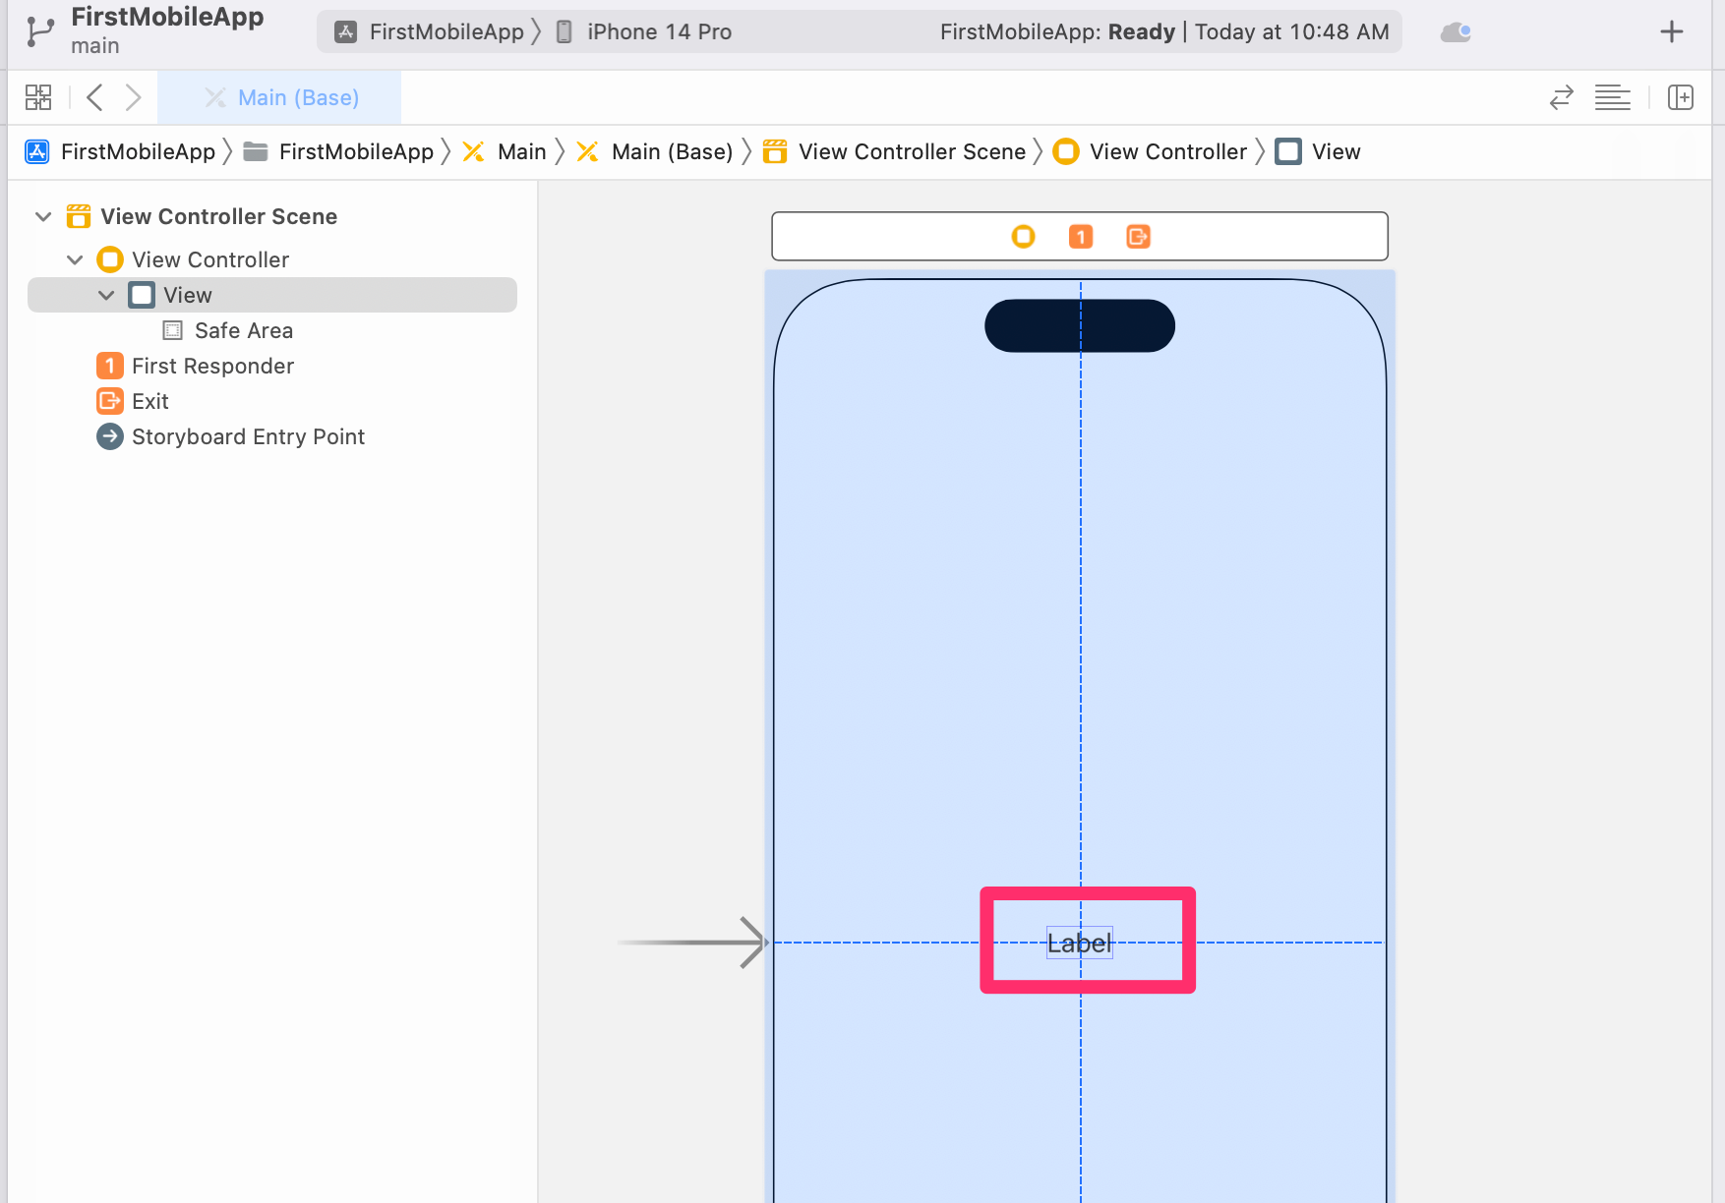1725x1203 pixels.
Task: Click the FirstMobileApp folder breadcrumb
Action: [x=338, y=151]
